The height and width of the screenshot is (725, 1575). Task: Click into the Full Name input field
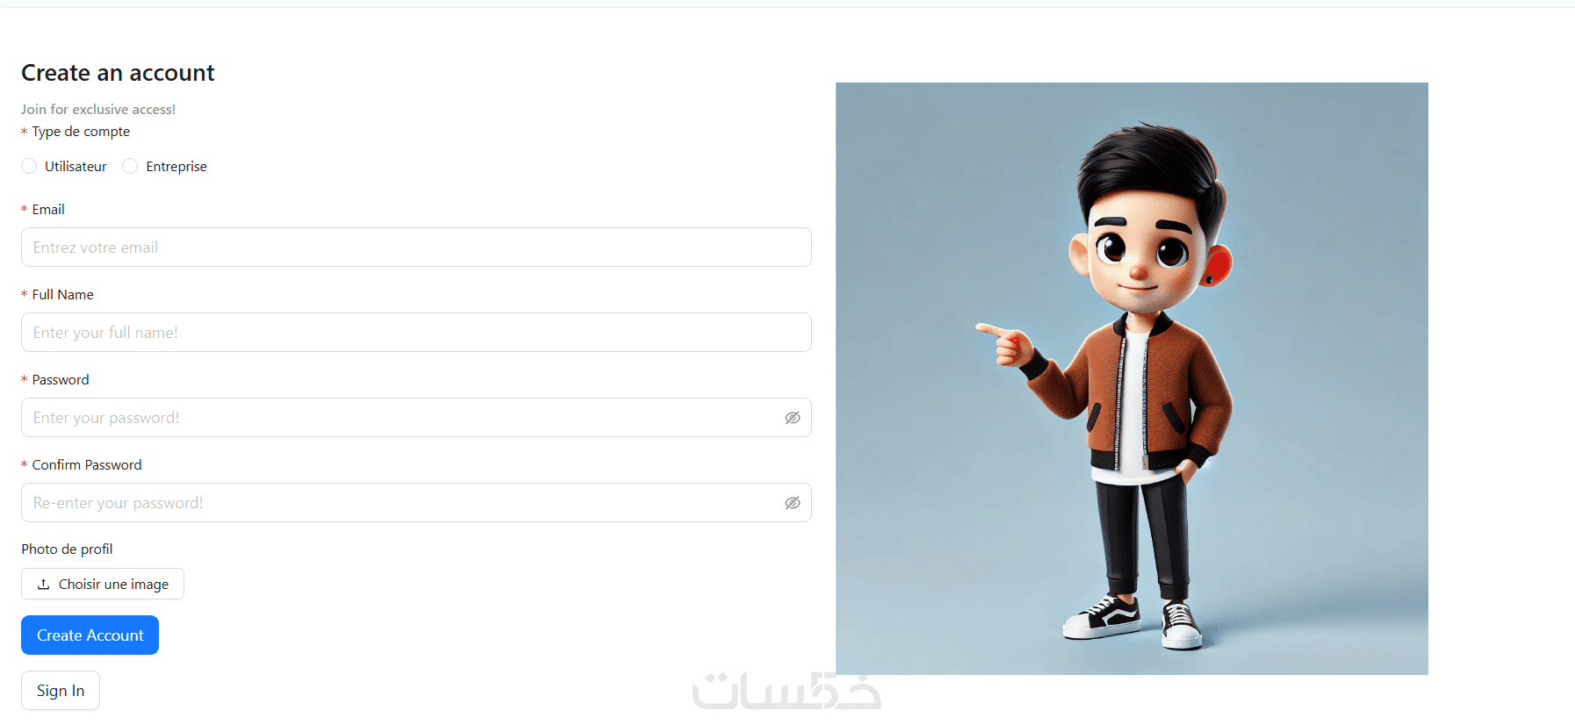click(416, 333)
